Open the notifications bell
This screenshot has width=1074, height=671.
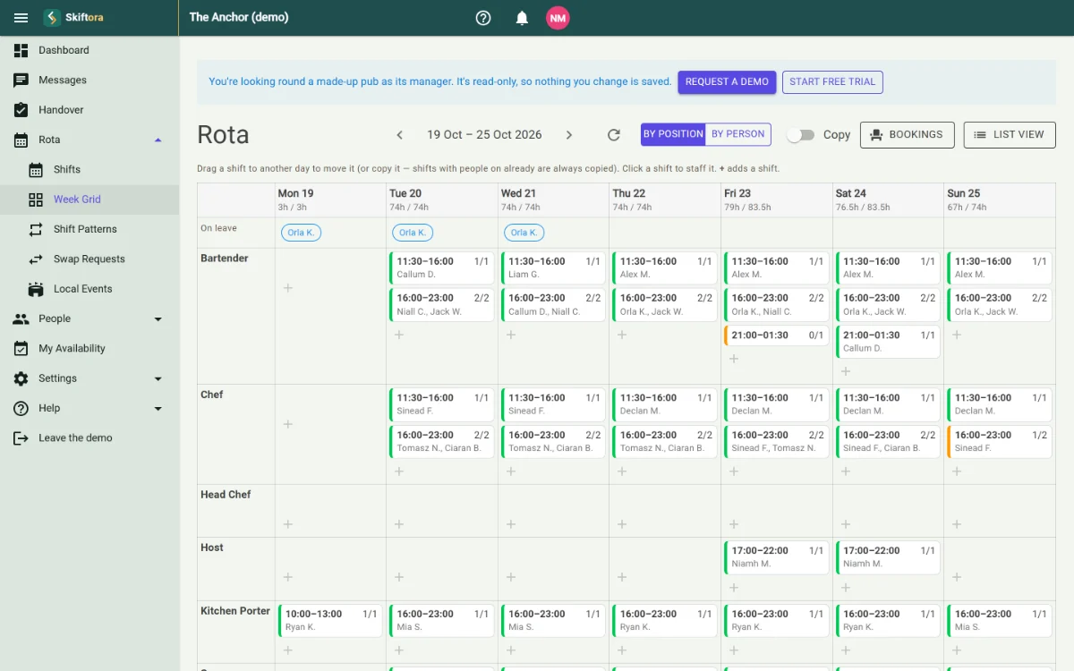pos(522,18)
